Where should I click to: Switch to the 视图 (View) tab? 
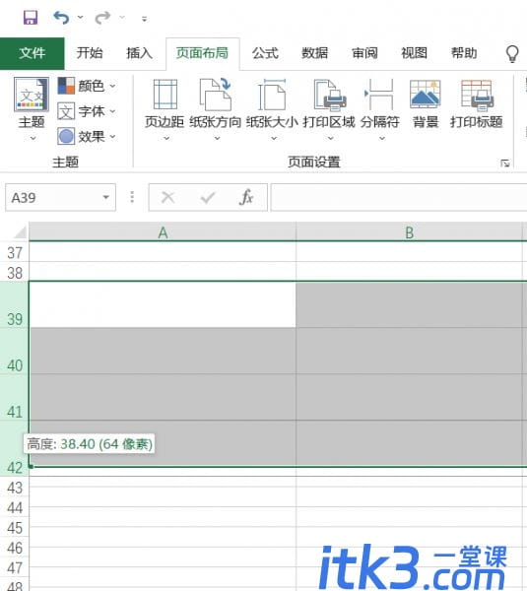click(415, 53)
